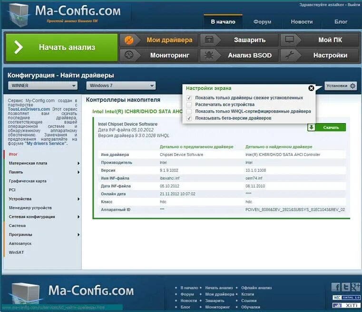
Task: Open the Twitter icon in the footer
Action: click(345, 287)
